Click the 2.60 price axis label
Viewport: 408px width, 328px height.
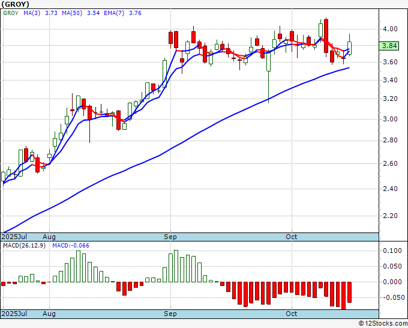390,163
